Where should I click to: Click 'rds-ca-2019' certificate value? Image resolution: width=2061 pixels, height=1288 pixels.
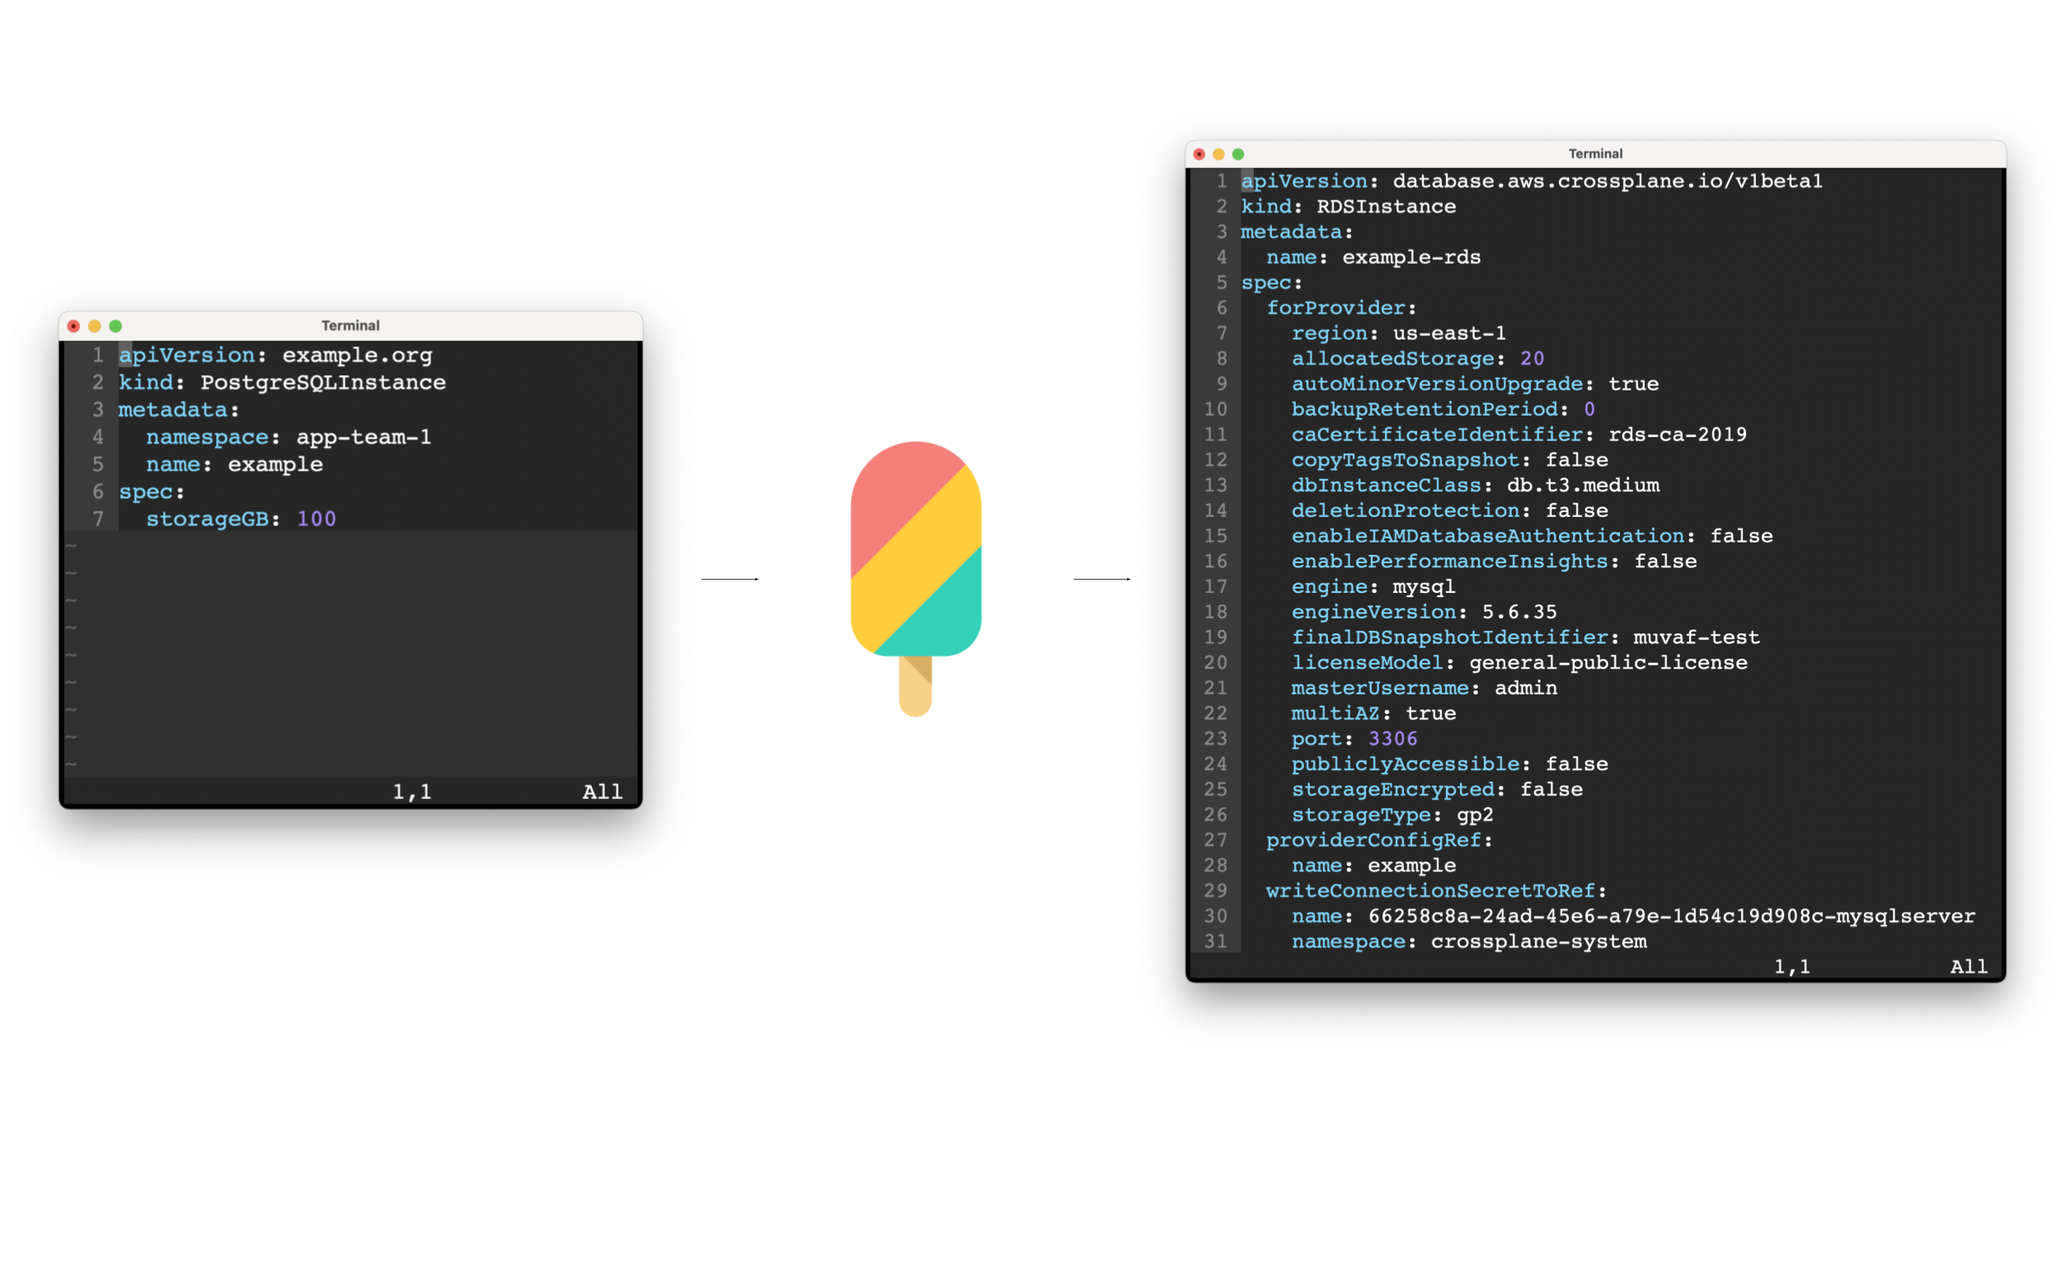[x=1677, y=435]
